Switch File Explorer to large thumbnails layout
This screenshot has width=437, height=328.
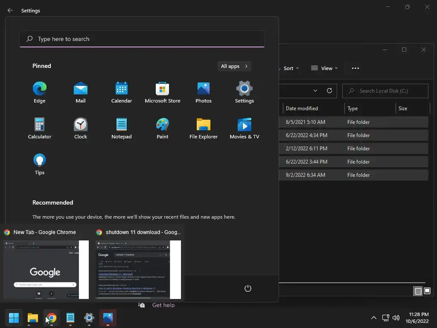[427, 291]
